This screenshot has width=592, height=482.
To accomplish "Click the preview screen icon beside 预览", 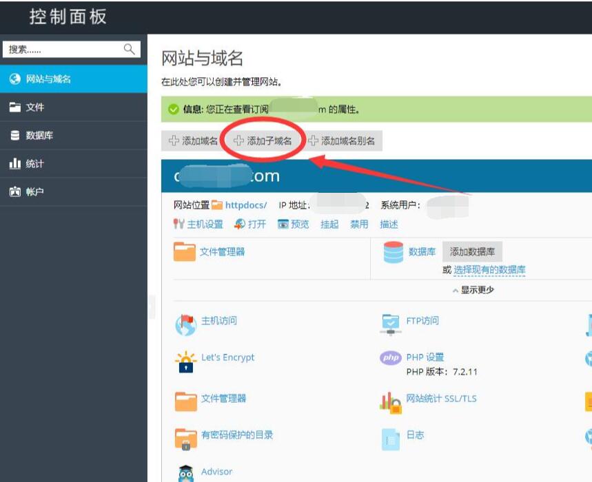I will click(283, 224).
